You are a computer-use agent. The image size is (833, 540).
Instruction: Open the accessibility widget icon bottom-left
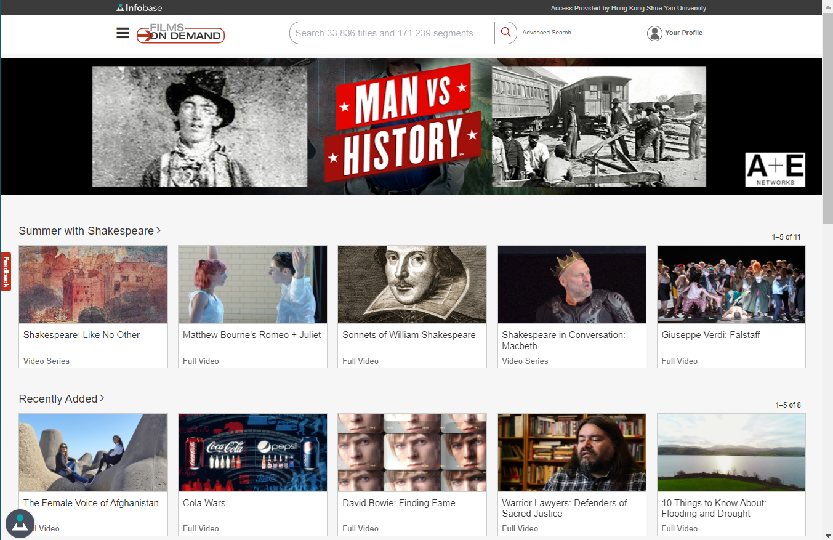(x=20, y=523)
